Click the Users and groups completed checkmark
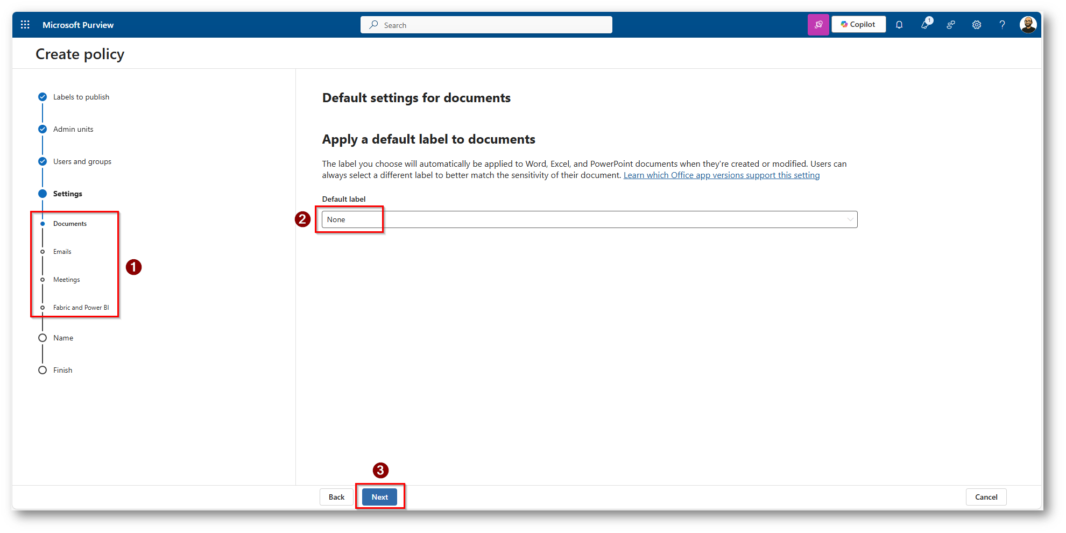Screen dimensions: 1066x533 (43, 161)
